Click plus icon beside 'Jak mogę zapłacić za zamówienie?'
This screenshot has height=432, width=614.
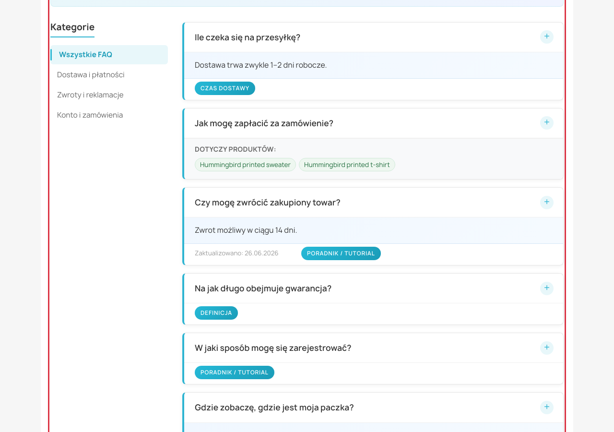(547, 123)
